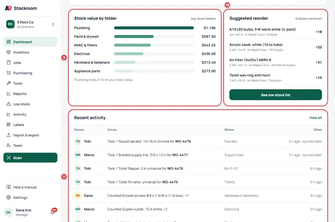Click the Plumbing stock value bar

click(154, 28)
